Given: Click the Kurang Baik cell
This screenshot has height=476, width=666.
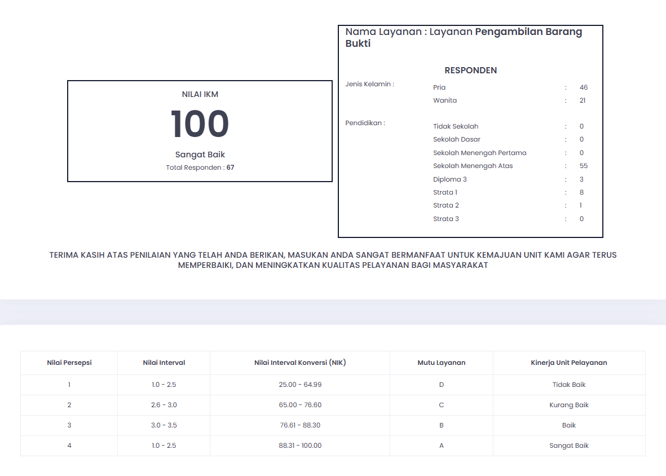Looking at the screenshot, I should 569,405.
